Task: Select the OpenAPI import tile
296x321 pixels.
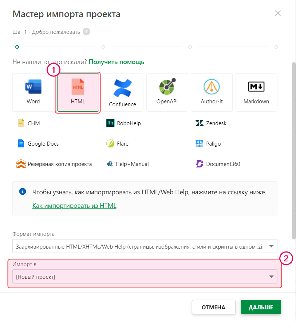Action: coord(167,92)
